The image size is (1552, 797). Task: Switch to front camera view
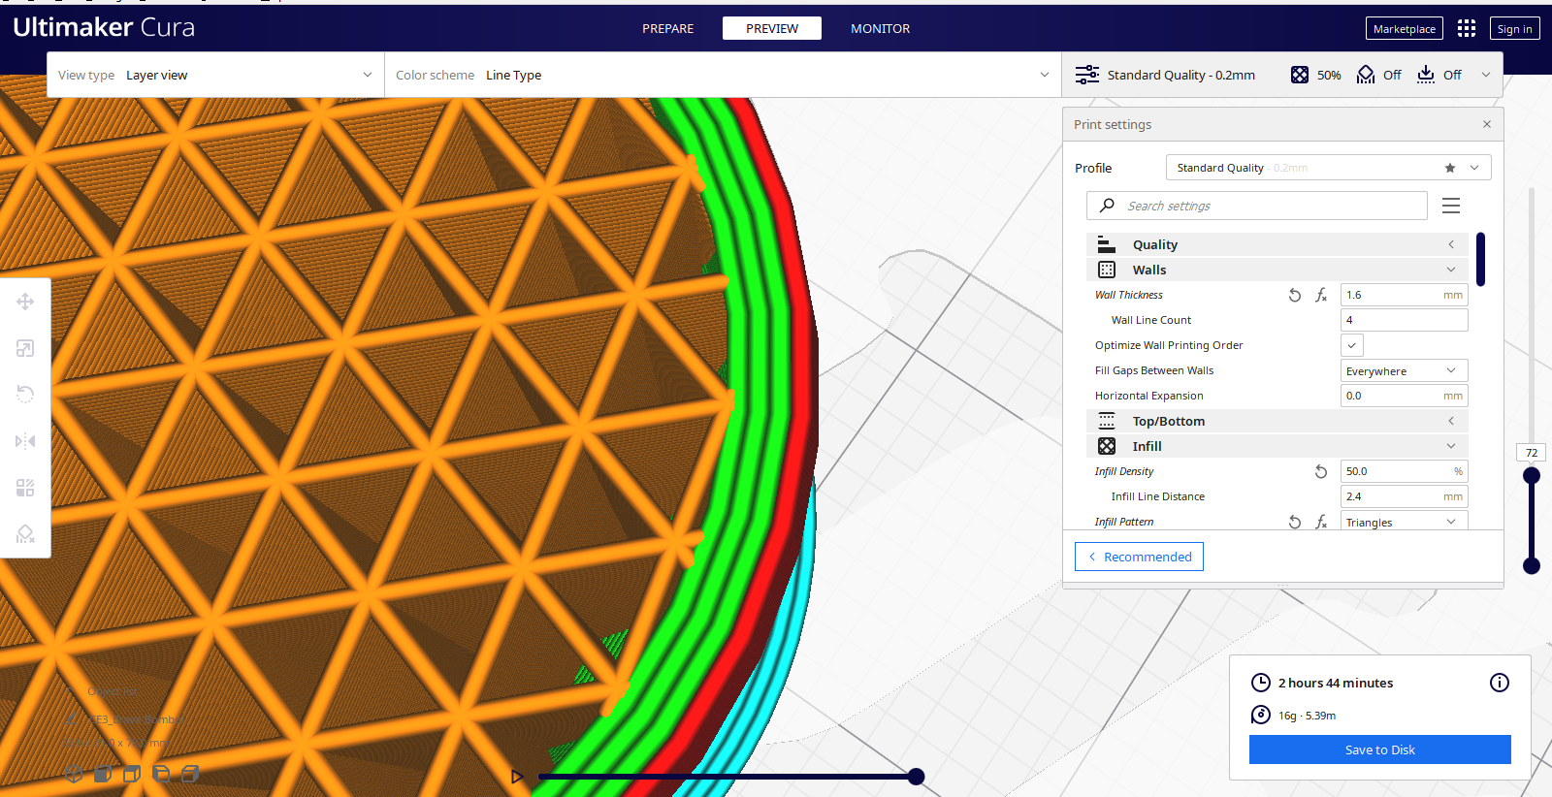(103, 774)
